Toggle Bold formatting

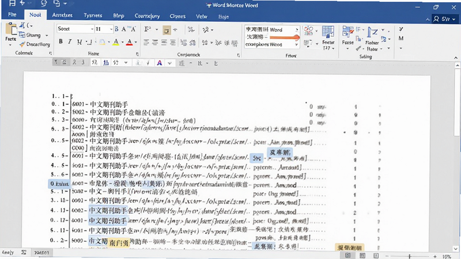pos(61,41)
